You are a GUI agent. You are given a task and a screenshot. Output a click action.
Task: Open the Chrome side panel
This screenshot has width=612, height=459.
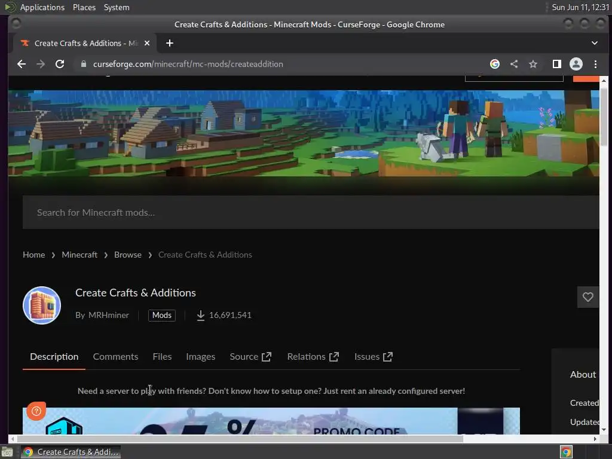pyautogui.click(x=557, y=64)
